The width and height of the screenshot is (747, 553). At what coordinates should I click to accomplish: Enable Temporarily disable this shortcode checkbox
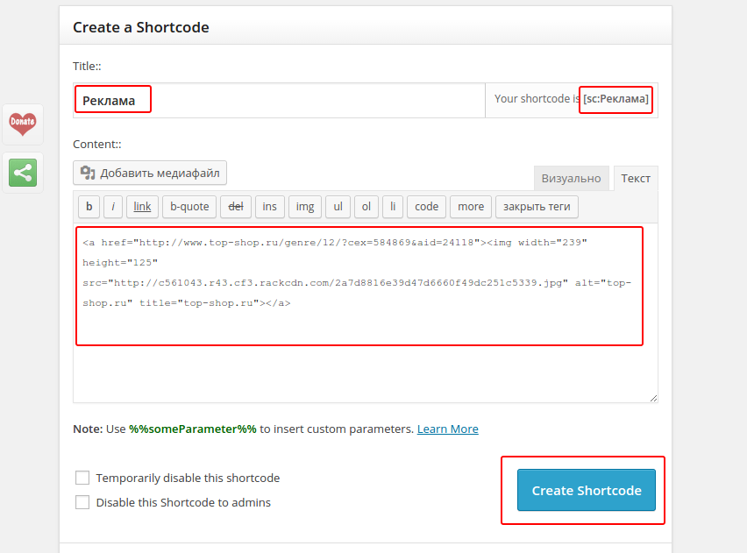82,478
